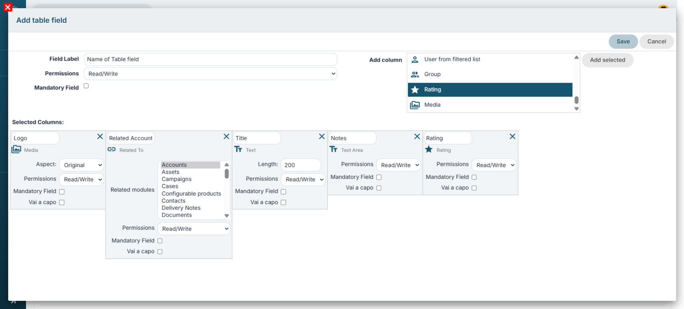Viewport: 684px width, 309px height.
Task: Click Add column list scroll up arrow
Action: pos(577,57)
